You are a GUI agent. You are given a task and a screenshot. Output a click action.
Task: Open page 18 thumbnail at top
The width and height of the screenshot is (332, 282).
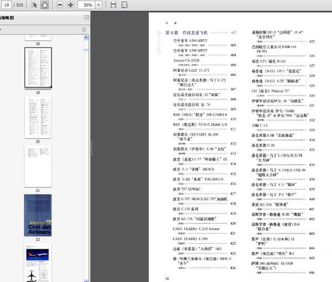pos(38,36)
